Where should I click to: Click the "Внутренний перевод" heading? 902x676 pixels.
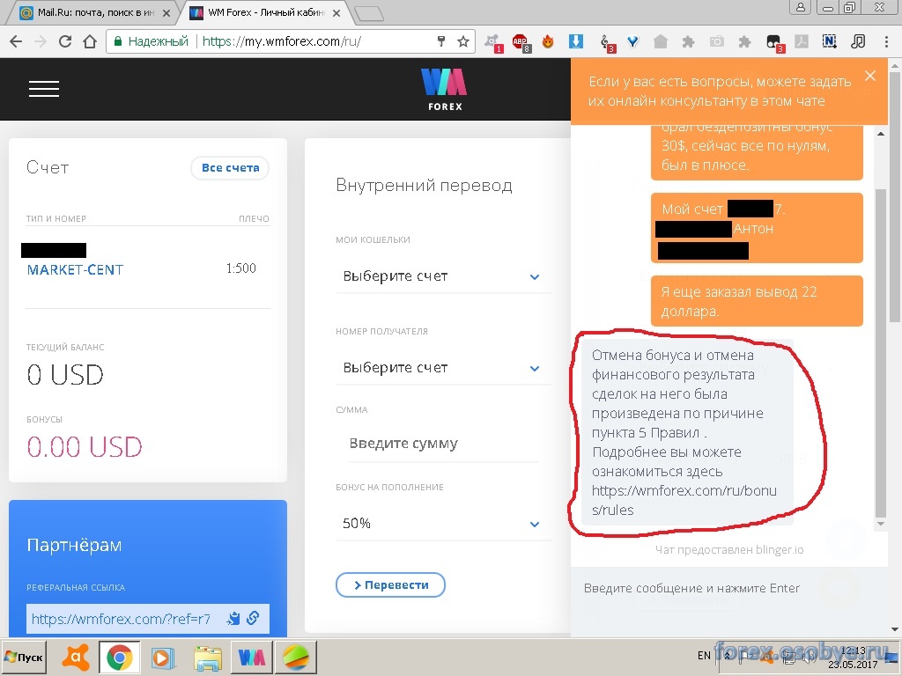424,185
